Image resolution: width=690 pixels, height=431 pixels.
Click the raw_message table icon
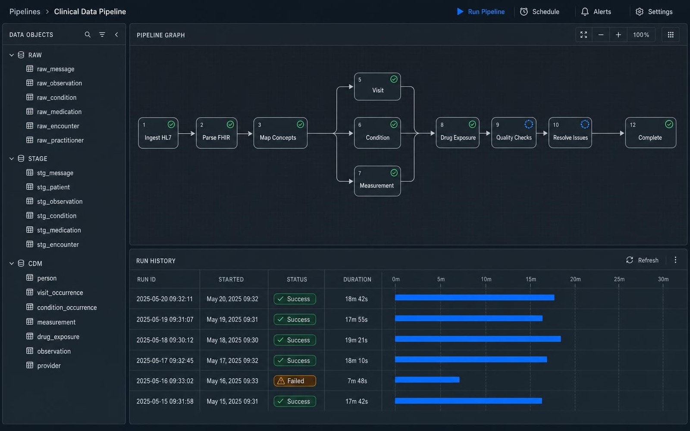[x=30, y=69]
